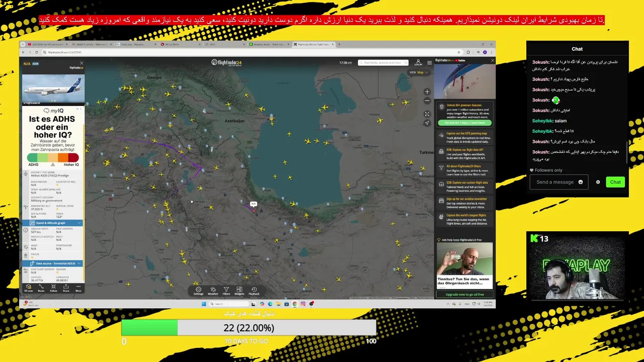Open the chat emoji picker
This screenshot has height=362, width=644.
(x=581, y=182)
